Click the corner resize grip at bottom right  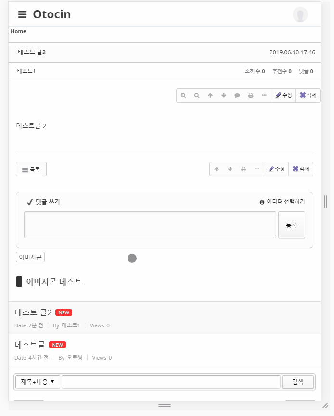(x=325, y=406)
